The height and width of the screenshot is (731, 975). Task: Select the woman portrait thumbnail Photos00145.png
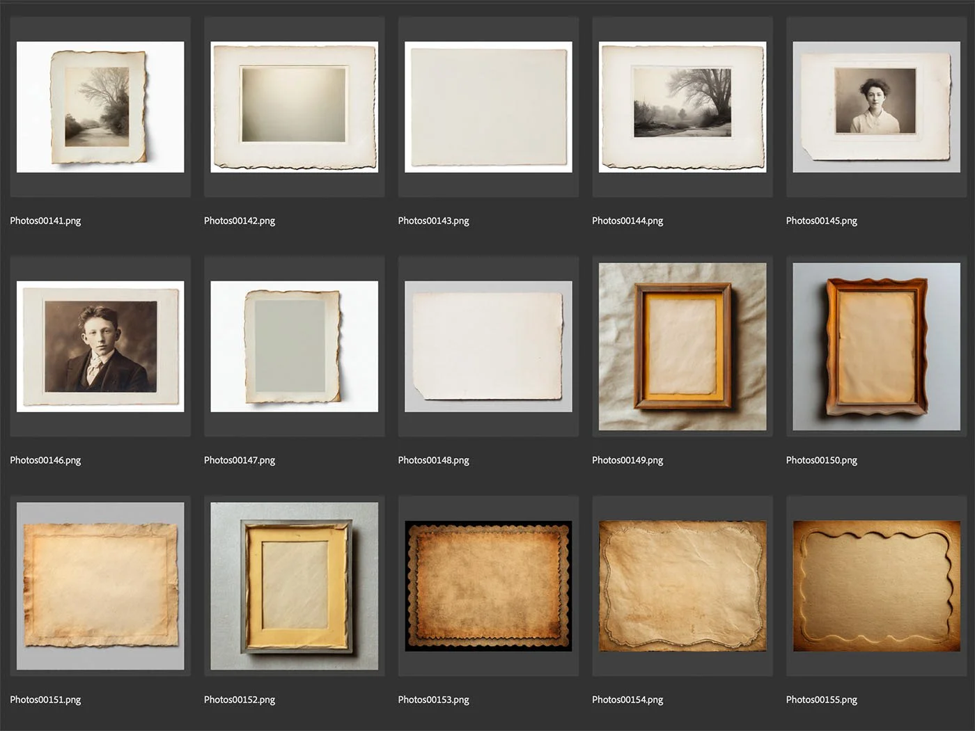point(876,107)
